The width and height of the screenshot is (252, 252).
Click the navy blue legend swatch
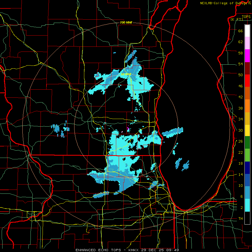[x=247, y=168]
